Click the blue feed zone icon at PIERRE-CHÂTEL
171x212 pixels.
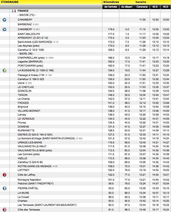click(4, 188)
